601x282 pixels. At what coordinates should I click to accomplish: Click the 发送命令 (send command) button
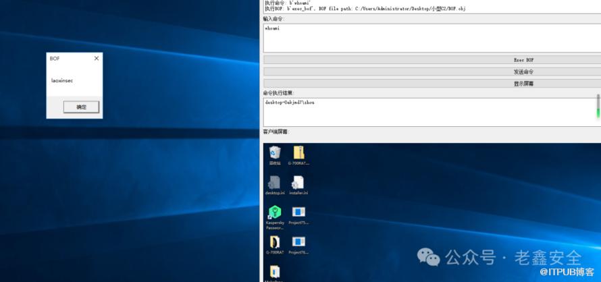431,72
